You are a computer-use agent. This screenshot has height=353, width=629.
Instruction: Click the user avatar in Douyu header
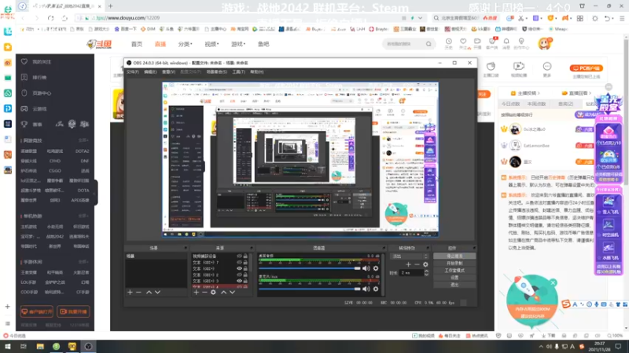click(x=545, y=44)
